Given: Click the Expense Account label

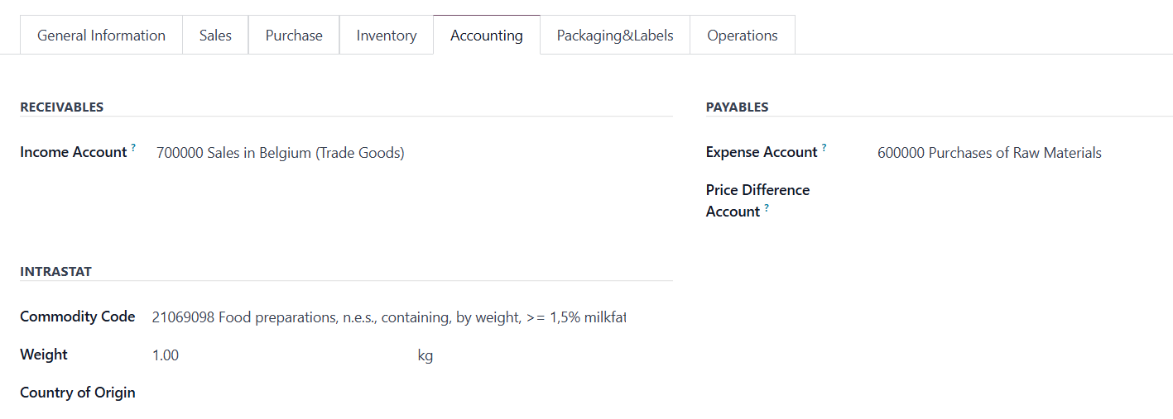Looking at the screenshot, I should pyautogui.click(x=762, y=152).
